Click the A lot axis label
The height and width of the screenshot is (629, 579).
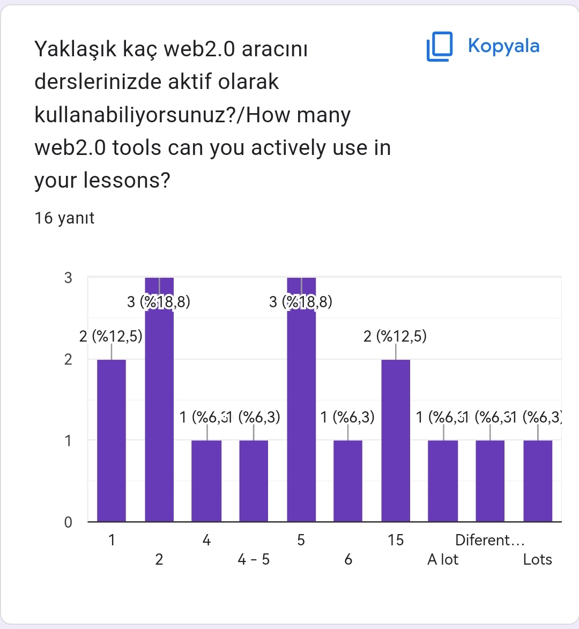click(443, 560)
